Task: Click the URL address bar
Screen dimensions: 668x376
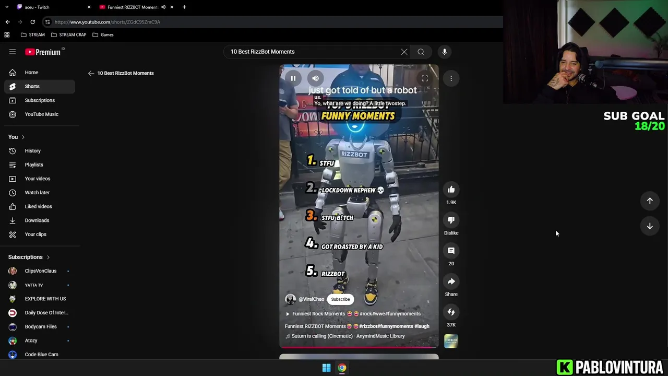Action: (271, 22)
